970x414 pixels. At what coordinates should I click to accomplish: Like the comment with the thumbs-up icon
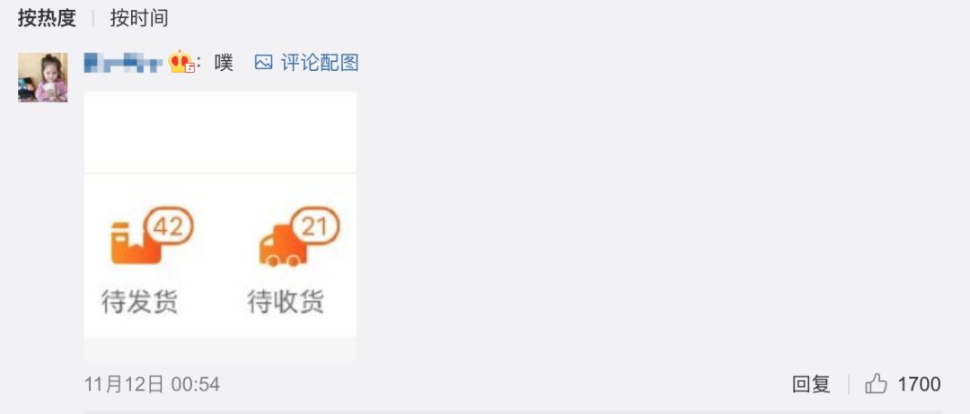coord(876,383)
